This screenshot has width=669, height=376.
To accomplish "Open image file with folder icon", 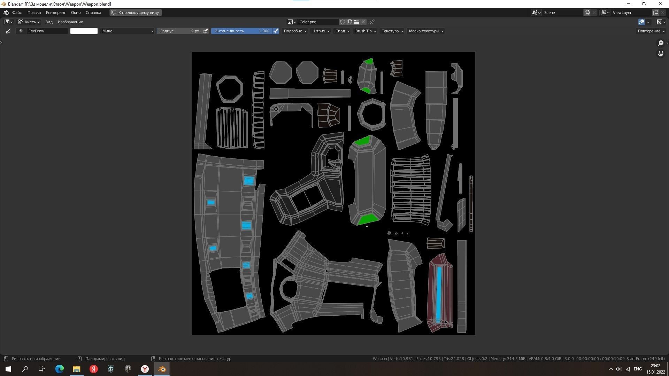I will pyautogui.click(x=356, y=22).
